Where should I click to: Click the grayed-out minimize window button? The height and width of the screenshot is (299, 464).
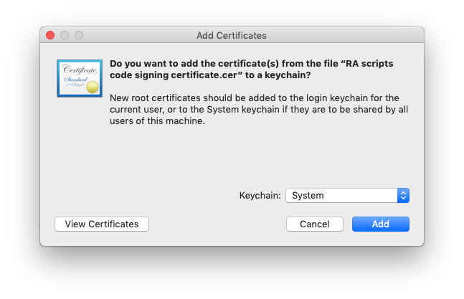click(65, 35)
